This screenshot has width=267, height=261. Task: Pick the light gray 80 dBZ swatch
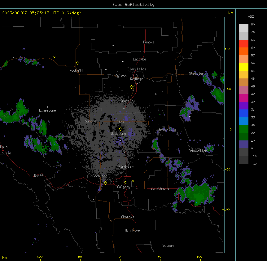[243, 28]
